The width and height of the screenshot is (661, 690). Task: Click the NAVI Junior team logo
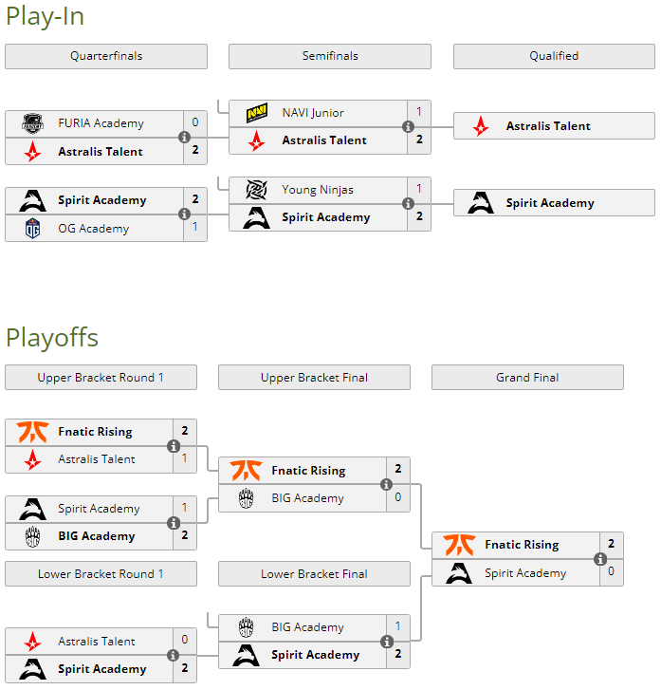click(257, 113)
